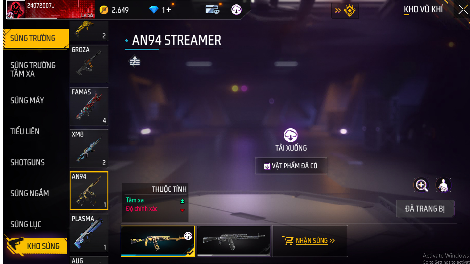
Task: Open the diamond voucher card icon
Action: pyautogui.click(x=212, y=9)
